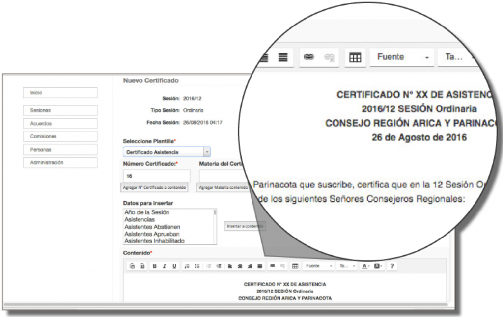503x317 pixels.
Task: Toggle underline in the content toolbar
Action: coord(173,266)
